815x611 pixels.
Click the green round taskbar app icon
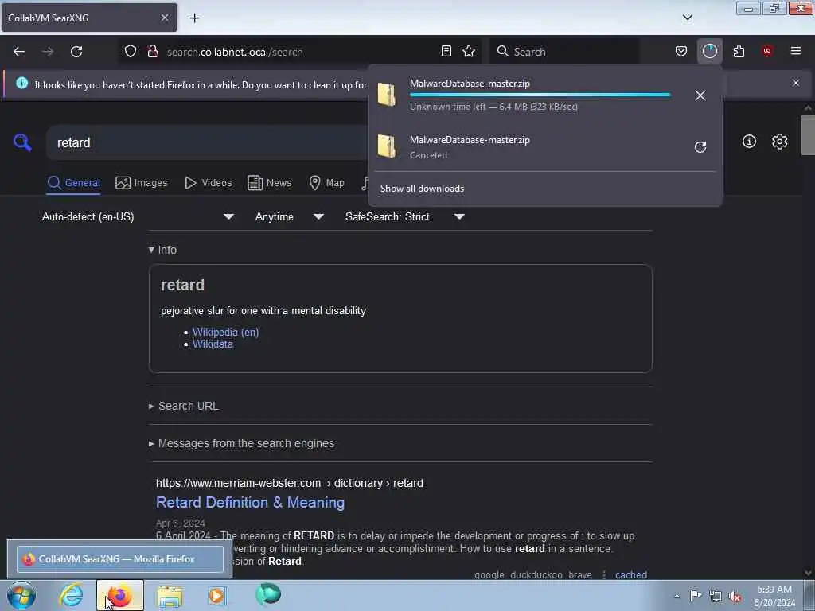click(x=268, y=594)
